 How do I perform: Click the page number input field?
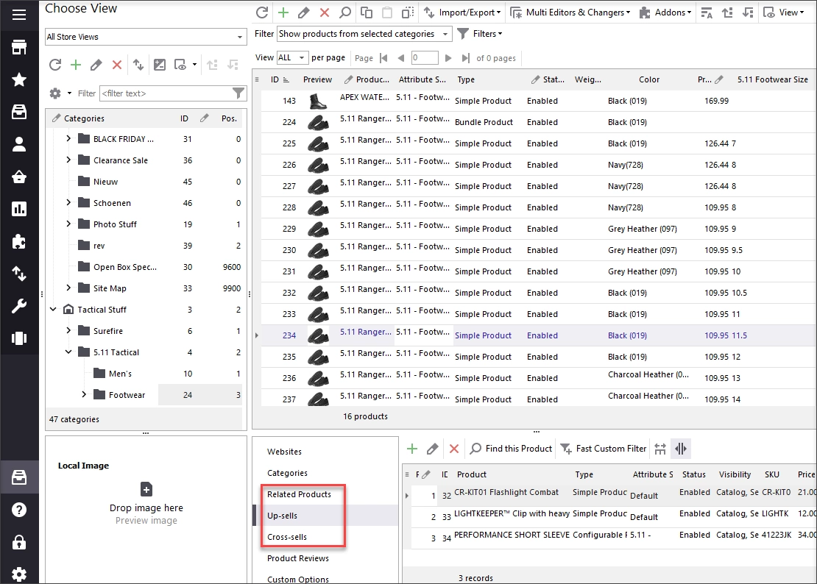click(424, 58)
